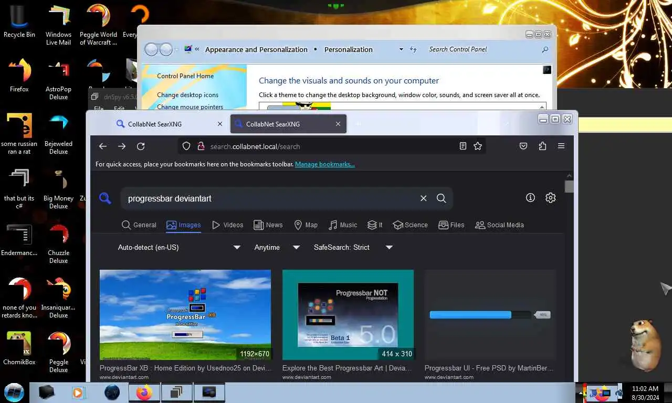The width and height of the screenshot is (672, 403).
Task: Toggle reader view in address bar
Action: point(463,146)
